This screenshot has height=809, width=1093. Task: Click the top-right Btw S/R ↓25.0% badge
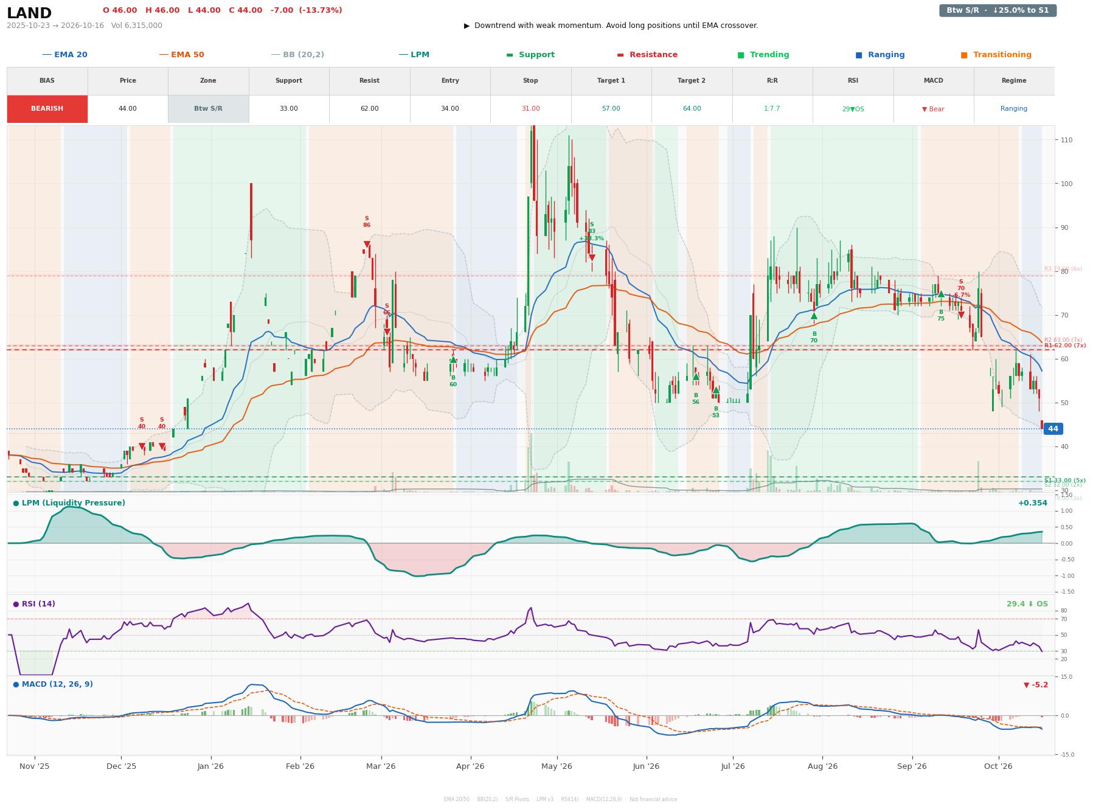998,10
